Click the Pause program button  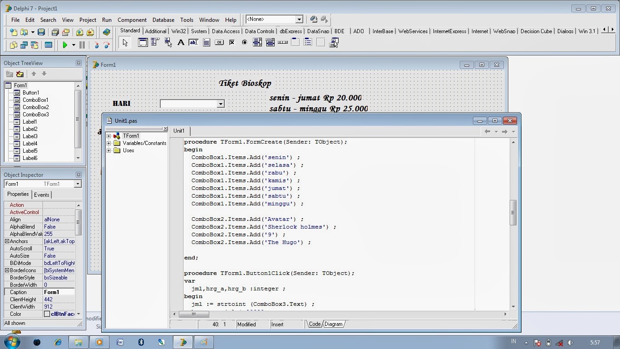coord(82,45)
